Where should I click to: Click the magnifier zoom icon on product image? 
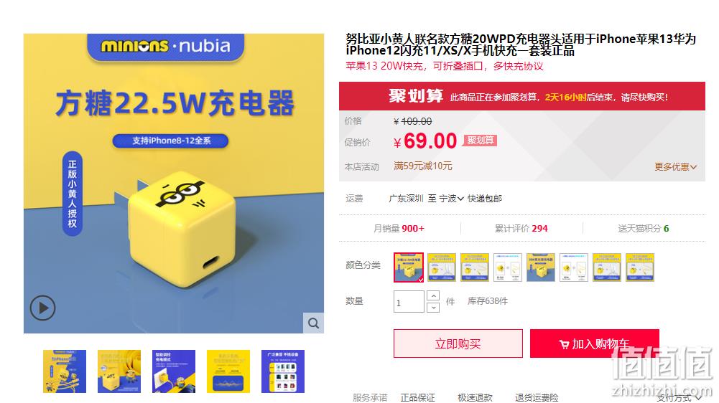click(314, 323)
